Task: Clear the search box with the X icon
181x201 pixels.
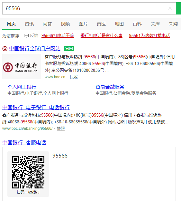Action: pyautogui.click(x=170, y=8)
